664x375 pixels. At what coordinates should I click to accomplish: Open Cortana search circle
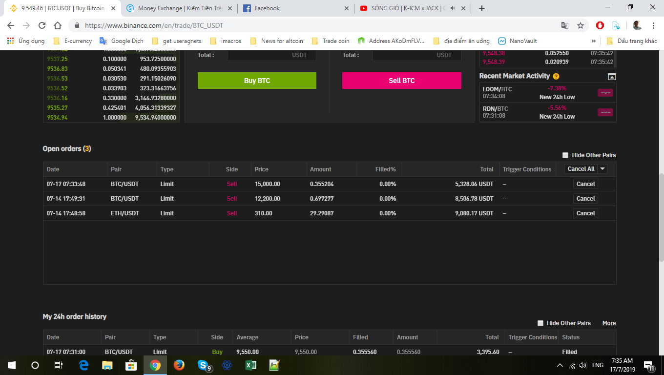[35, 365]
